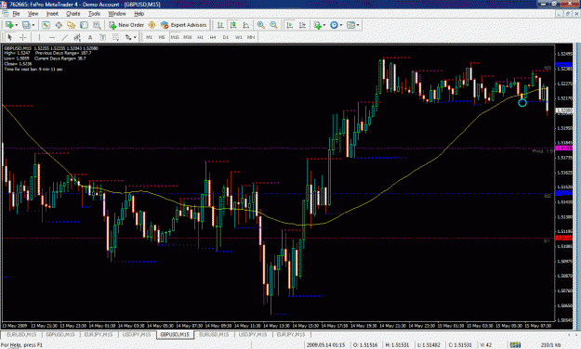Viewport: 581px width, 349px height.
Task: Open the Tools menu
Action: coord(94,14)
